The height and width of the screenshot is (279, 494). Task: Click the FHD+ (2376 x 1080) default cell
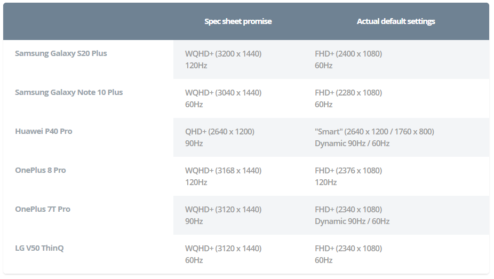pos(348,171)
